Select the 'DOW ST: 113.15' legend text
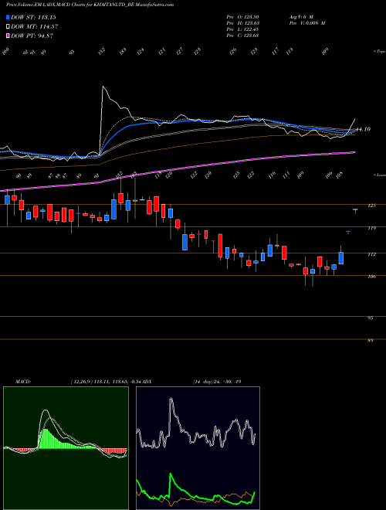The width and height of the screenshot is (386, 510). tap(33, 17)
